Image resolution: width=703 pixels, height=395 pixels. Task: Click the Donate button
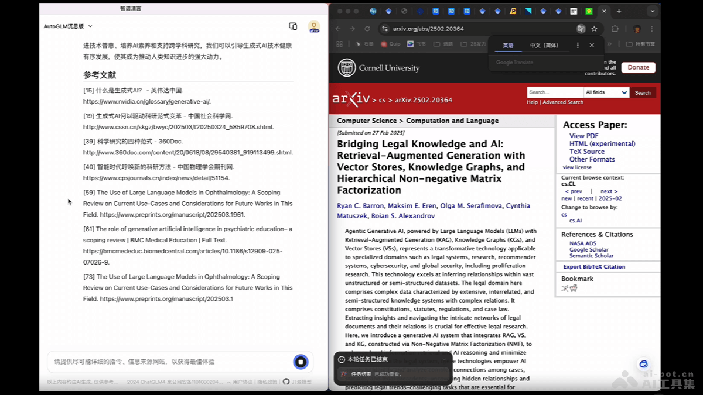coord(638,67)
